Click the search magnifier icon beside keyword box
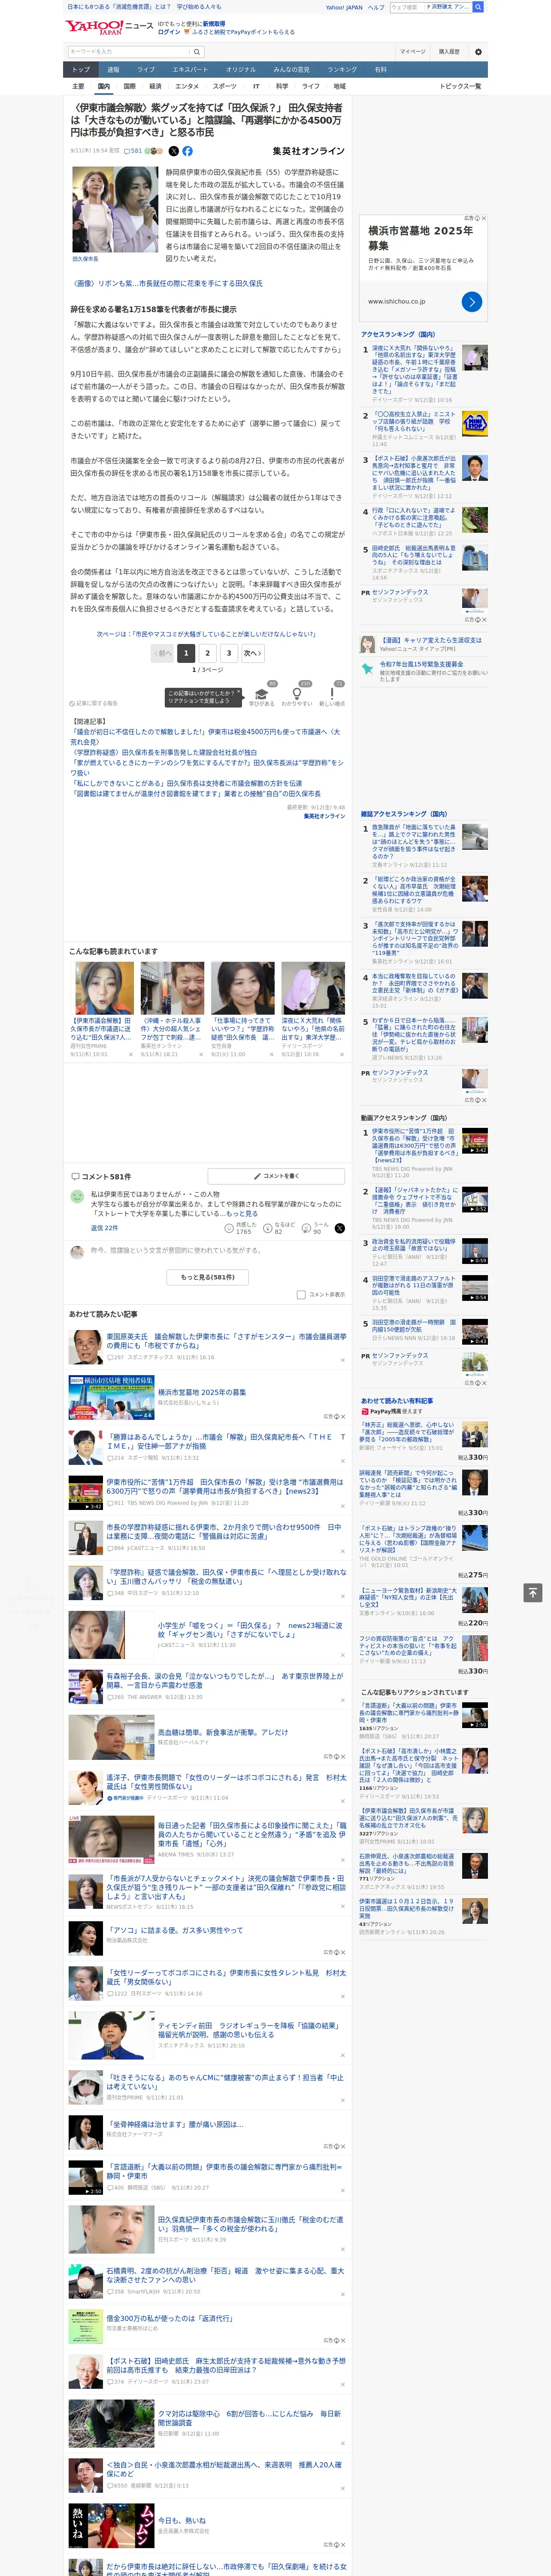The height and width of the screenshot is (2576, 551). tap(197, 52)
